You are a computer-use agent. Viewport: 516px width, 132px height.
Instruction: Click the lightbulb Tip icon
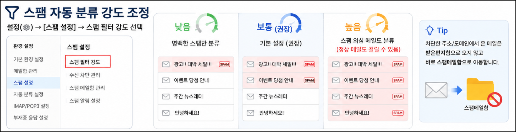pos(430,31)
